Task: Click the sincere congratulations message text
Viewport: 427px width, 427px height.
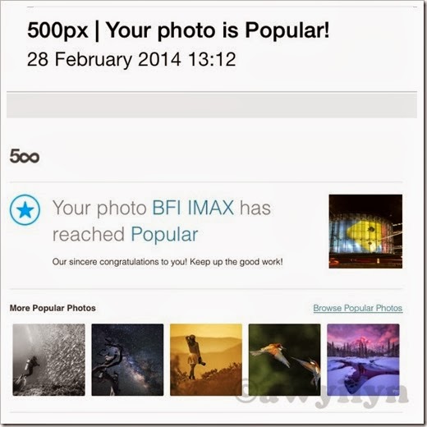Action: (x=168, y=262)
